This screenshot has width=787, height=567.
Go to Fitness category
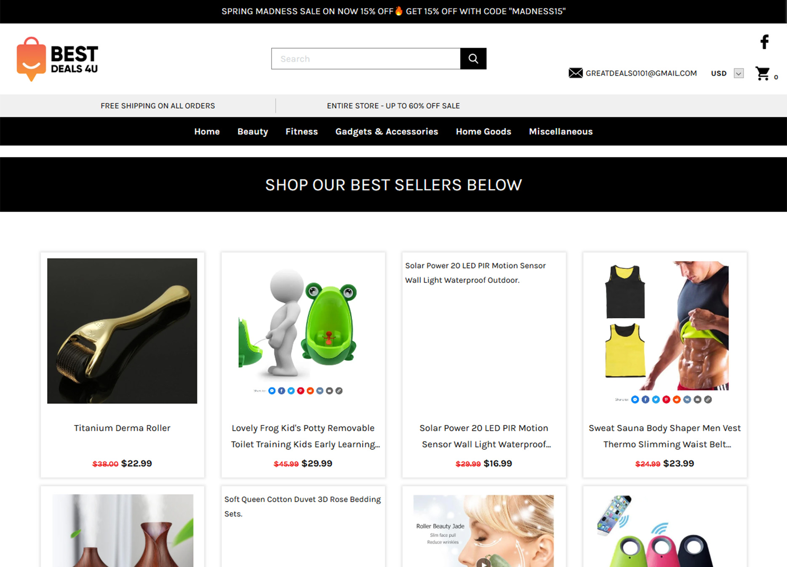tap(301, 131)
